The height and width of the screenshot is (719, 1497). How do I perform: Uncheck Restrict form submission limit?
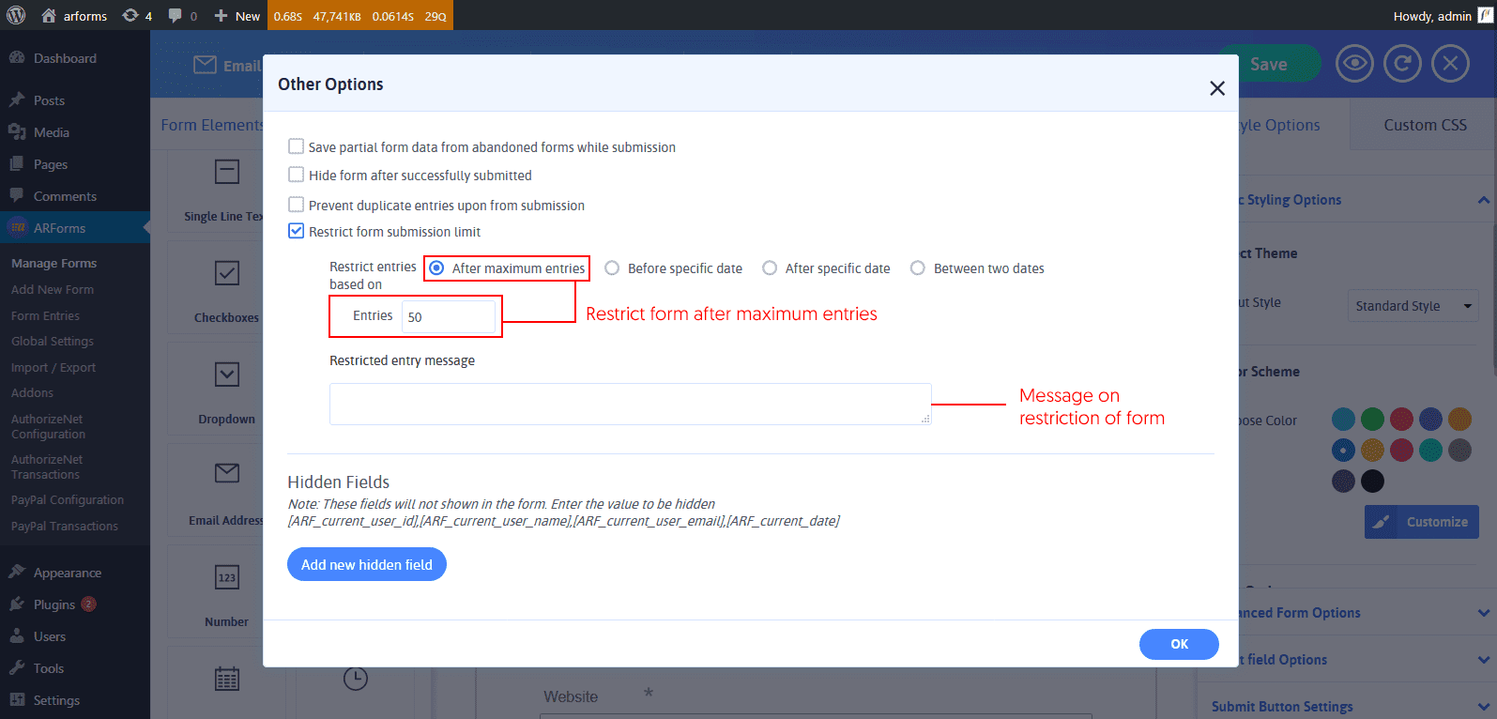coord(296,231)
